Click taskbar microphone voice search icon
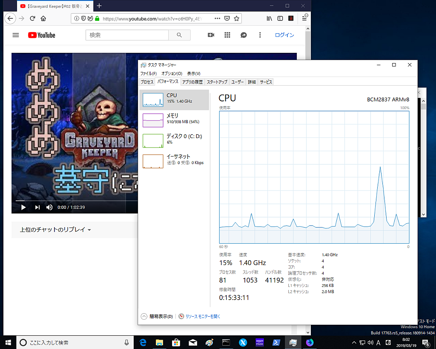 point(126,343)
